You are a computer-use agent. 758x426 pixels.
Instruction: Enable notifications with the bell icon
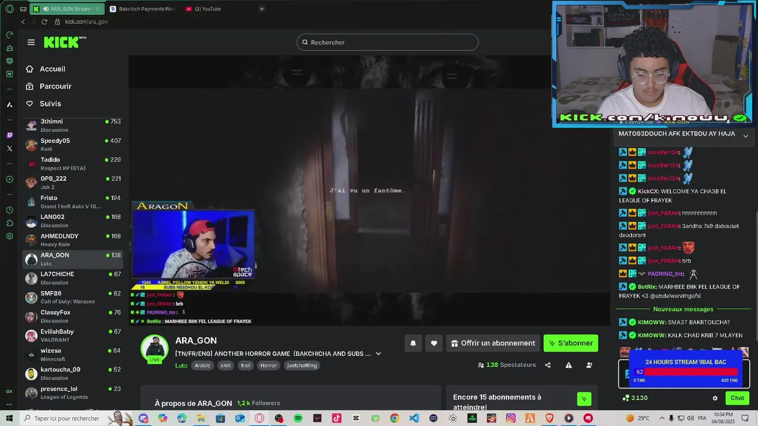[413, 343]
